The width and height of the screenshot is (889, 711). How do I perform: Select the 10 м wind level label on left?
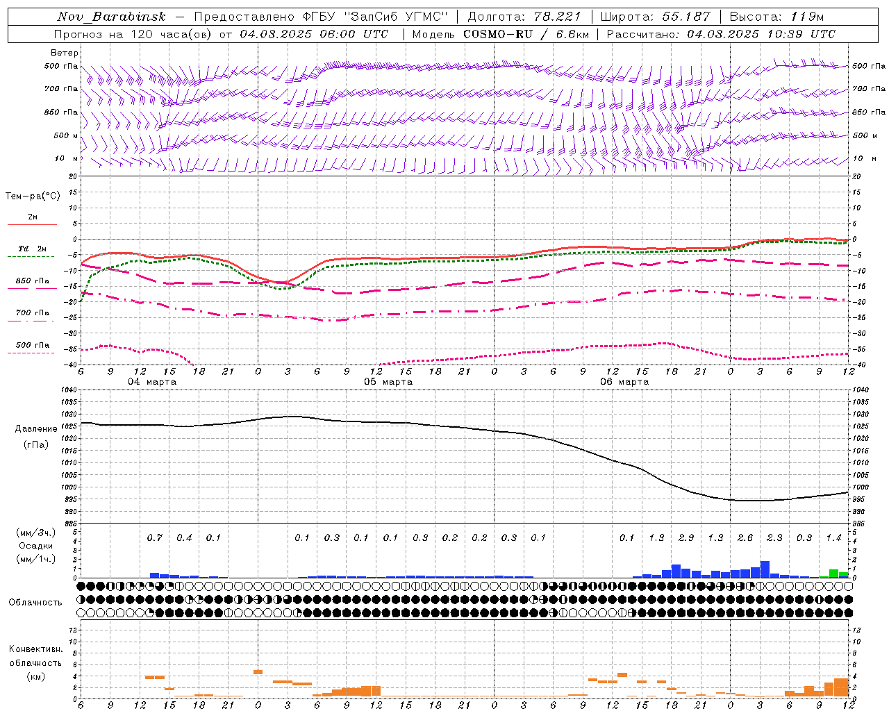pyautogui.click(x=66, y=158)
